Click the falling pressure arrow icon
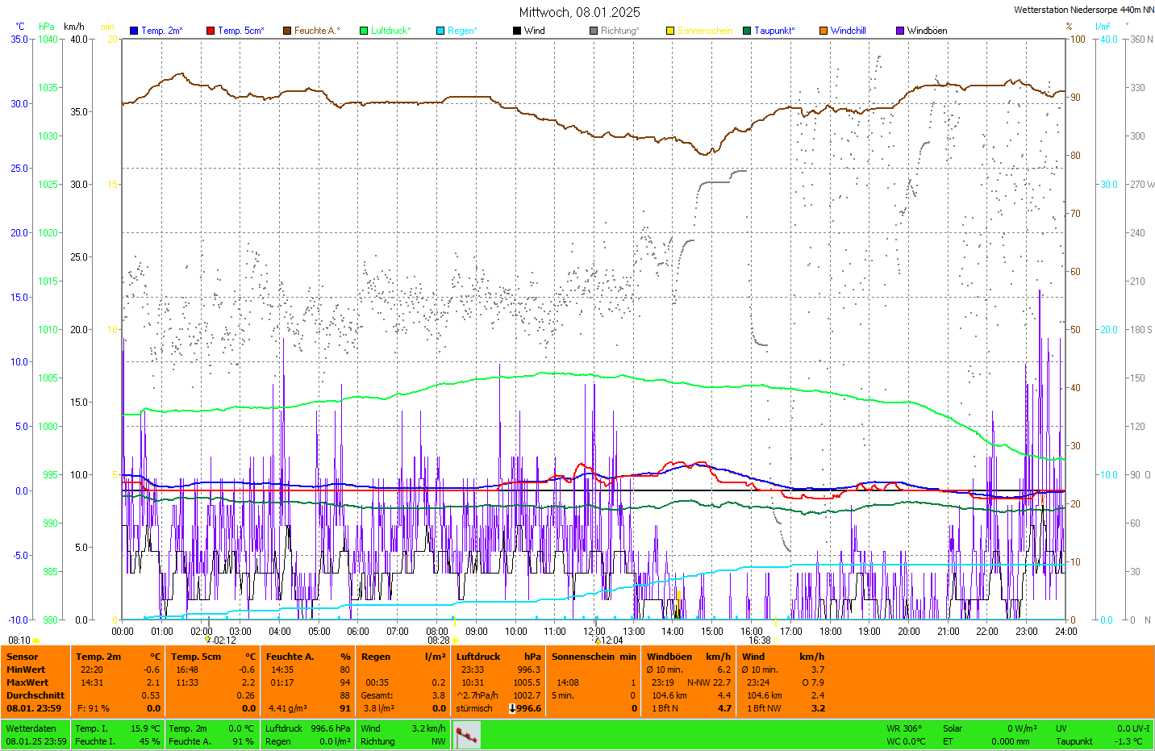The width and height of the screenshot is (1155, 751). tap(512, 708)
